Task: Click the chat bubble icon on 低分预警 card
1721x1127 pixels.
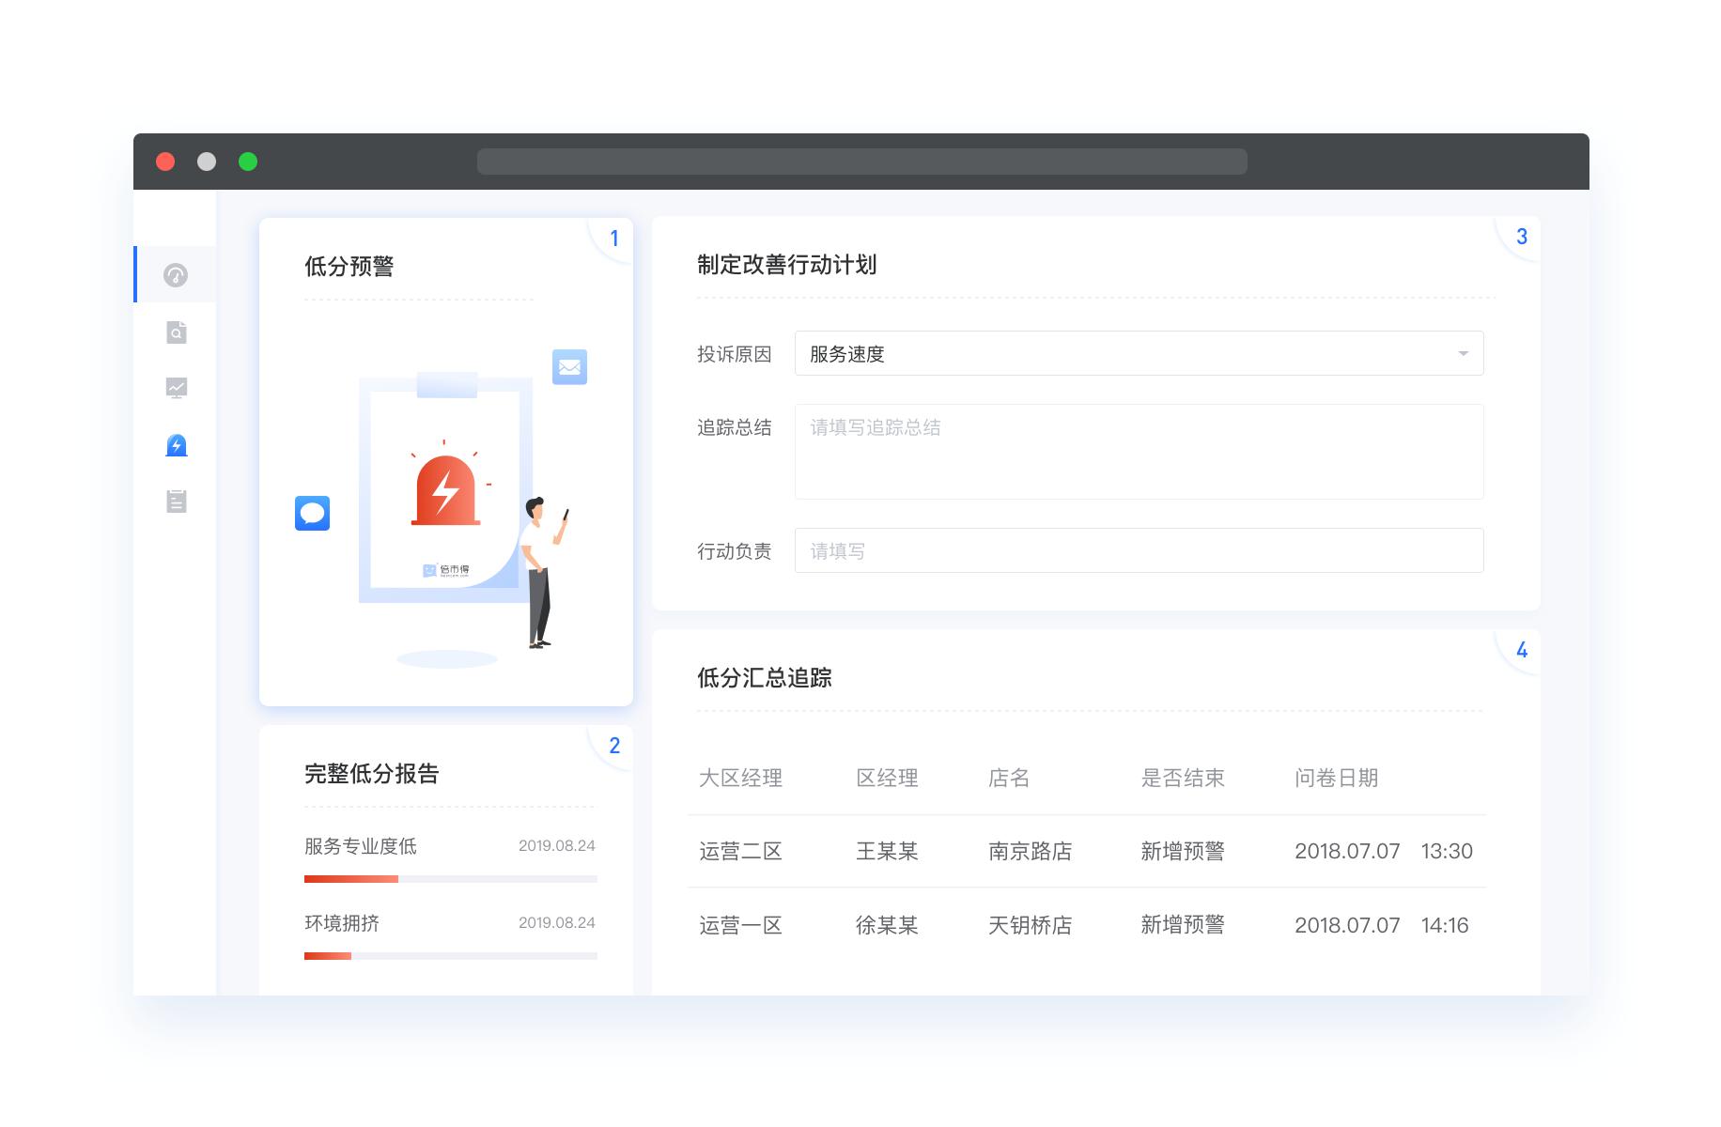Action: pos(313,514)
